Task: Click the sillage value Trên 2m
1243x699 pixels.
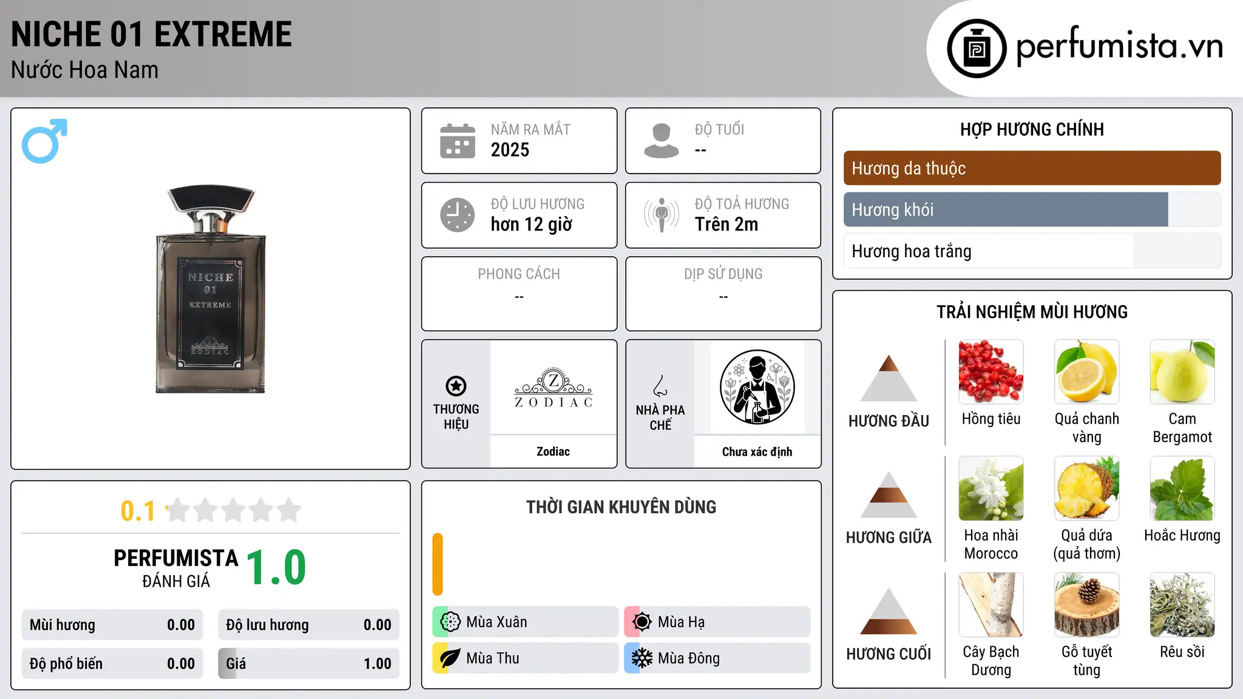Action: [x=726, y=225]
